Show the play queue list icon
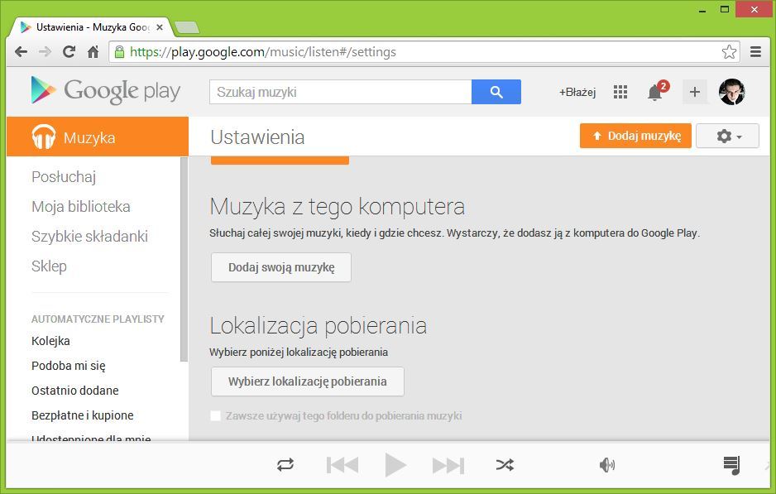 (x=732, y=465)
